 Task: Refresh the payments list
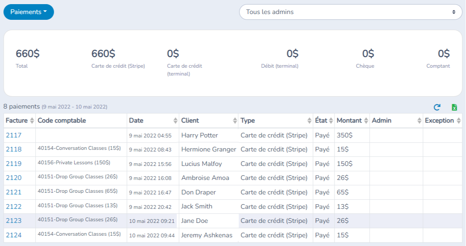437,107
